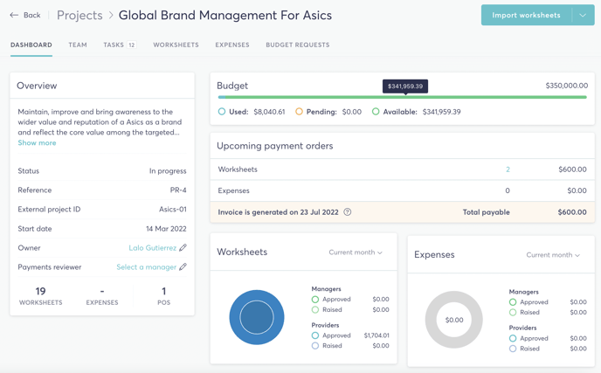This screenshot has width=601, height=373.
Task: Edit Payments reviewer with pencil icon
Action: click(183, 266)
